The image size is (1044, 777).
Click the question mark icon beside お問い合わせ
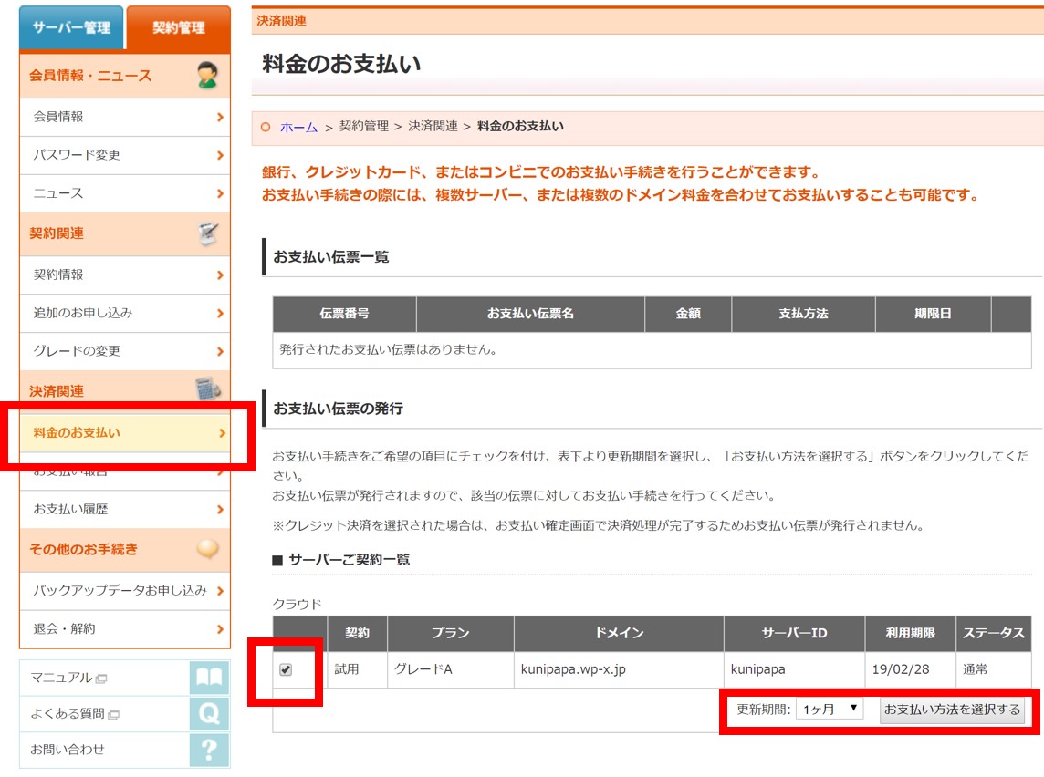pyautogui.click(x=209, y=750)
